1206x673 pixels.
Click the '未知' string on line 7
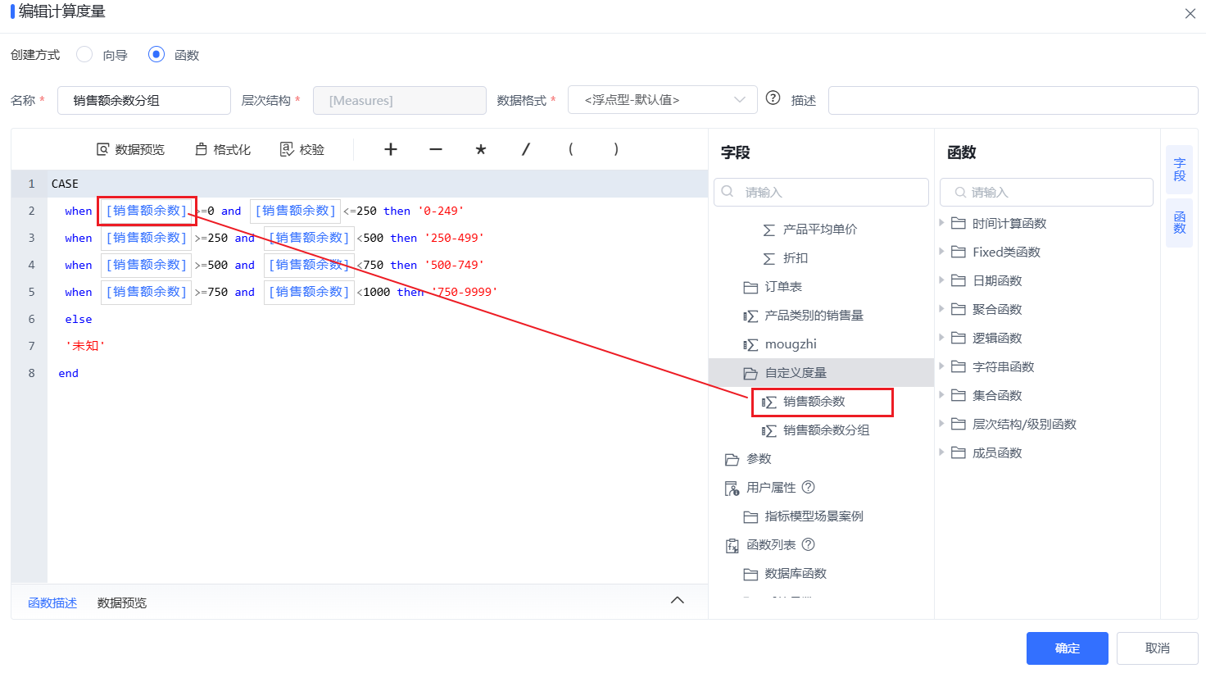(85, 346)
